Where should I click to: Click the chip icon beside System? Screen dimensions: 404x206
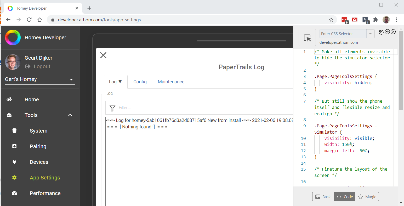pyautogui.click(x=14, y=131)
